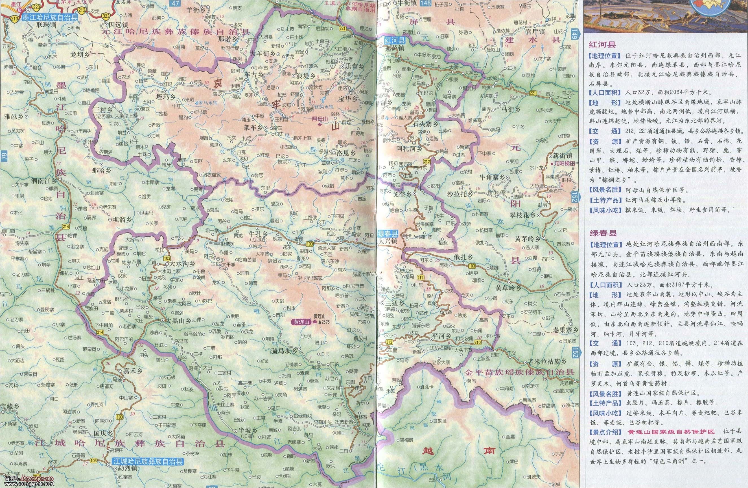Click the blue 江城哈尼族彝族自治县 label
Screen dimensions: 748x488
coord(148,461)
